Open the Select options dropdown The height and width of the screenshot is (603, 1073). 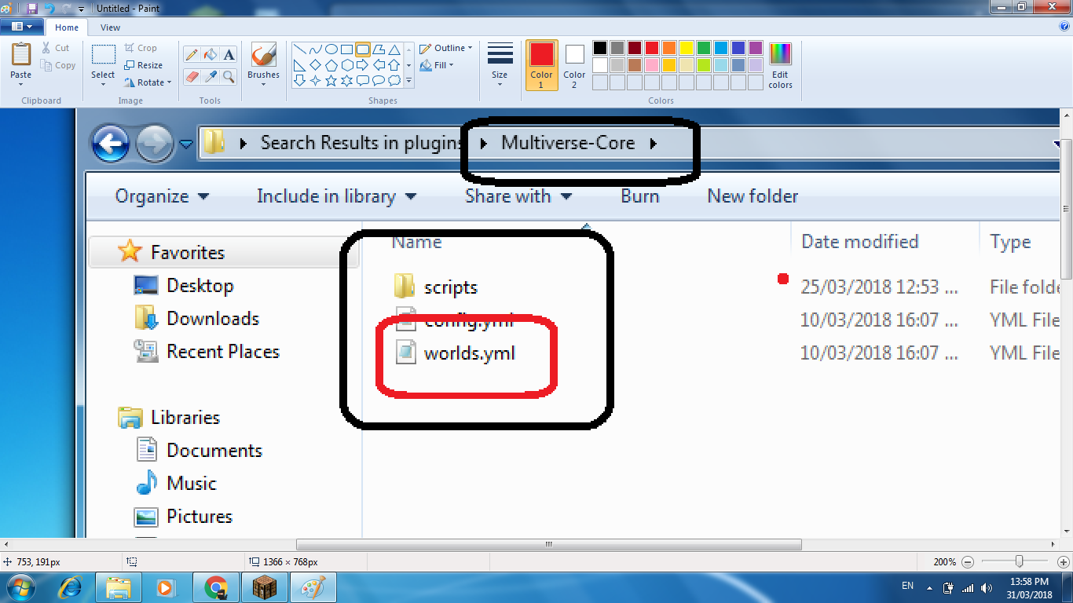coord(103,84)
